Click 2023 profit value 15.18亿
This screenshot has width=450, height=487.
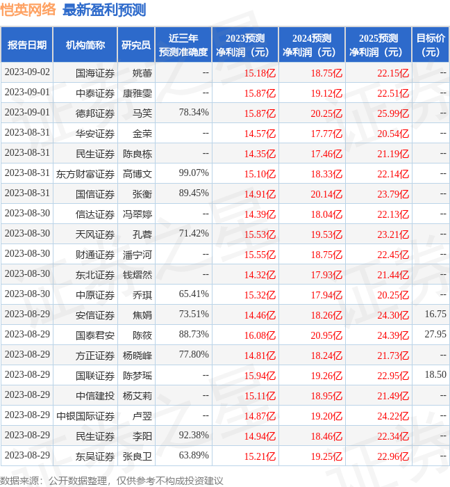pos(260,73)
